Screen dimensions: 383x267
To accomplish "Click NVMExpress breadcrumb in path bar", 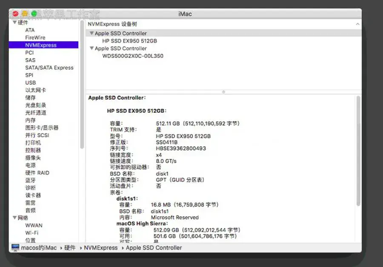I will (100, 248).
